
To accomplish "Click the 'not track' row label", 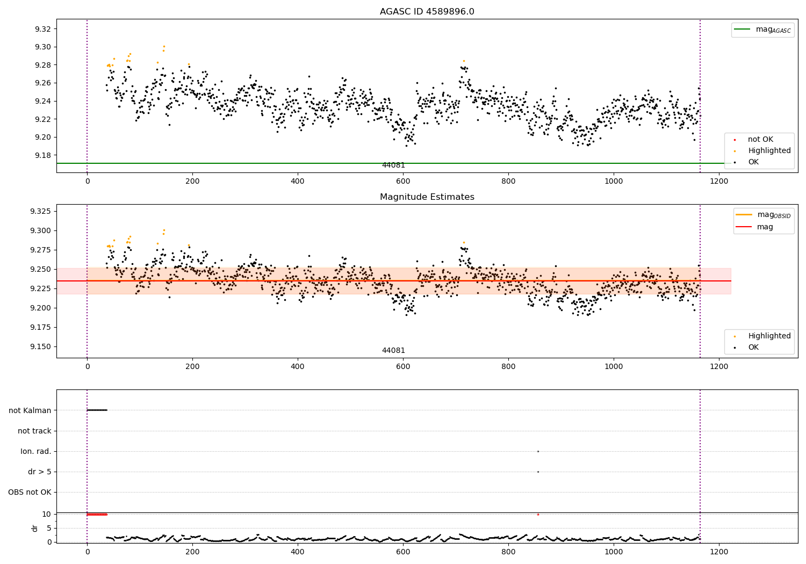I will pos(34,431).
